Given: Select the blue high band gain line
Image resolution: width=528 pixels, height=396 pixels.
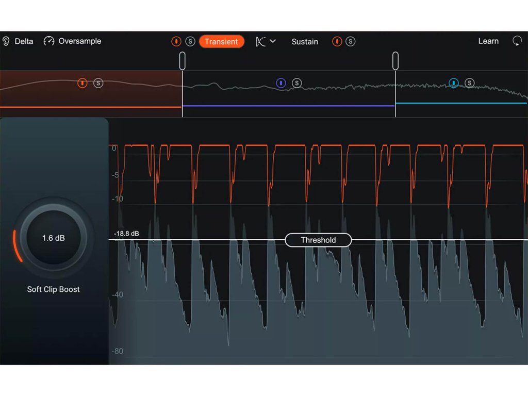Looking at the screenshot, I should [x=461, y=103].
